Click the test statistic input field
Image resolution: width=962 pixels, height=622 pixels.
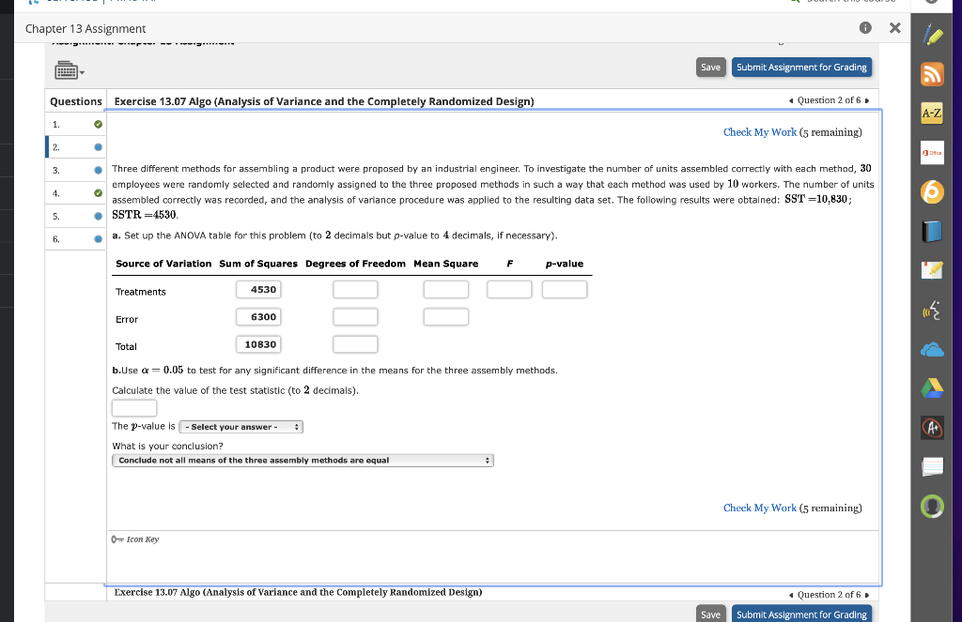134,407
